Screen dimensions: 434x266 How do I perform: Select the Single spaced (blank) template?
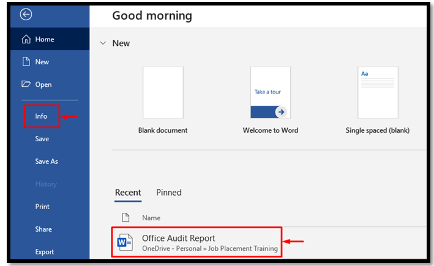pos(378,92)
